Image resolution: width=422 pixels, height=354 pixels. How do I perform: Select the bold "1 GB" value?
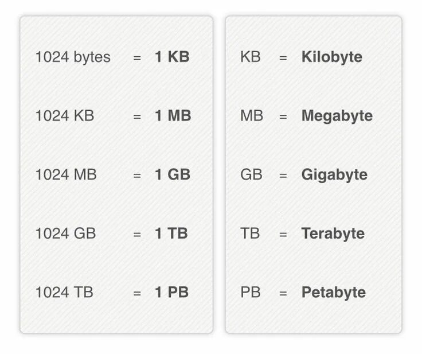(x=173, y=175)
